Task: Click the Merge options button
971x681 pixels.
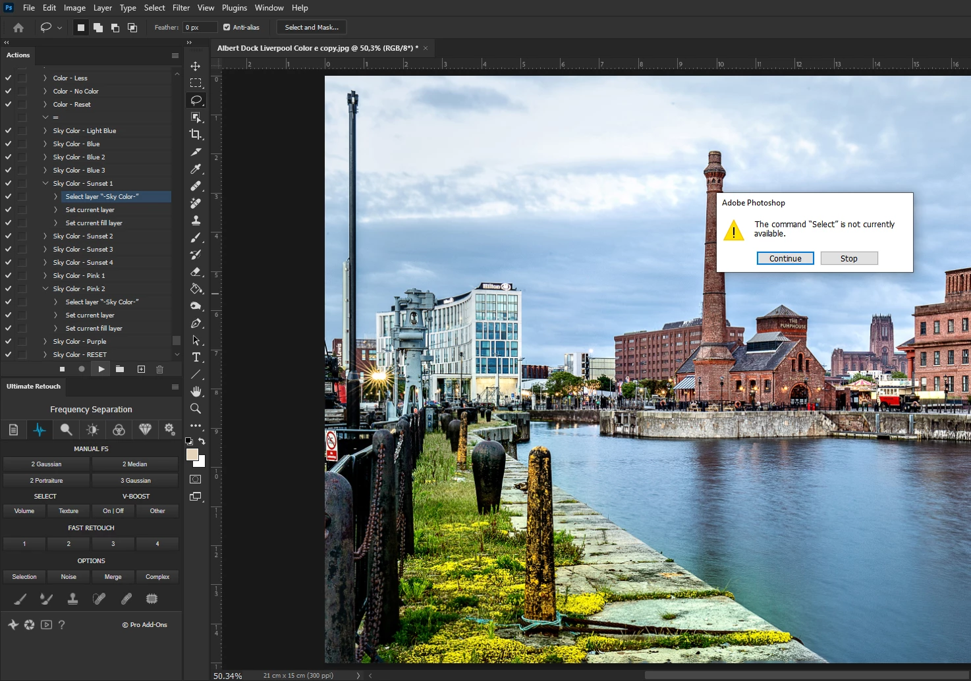Action: [113, 577]
